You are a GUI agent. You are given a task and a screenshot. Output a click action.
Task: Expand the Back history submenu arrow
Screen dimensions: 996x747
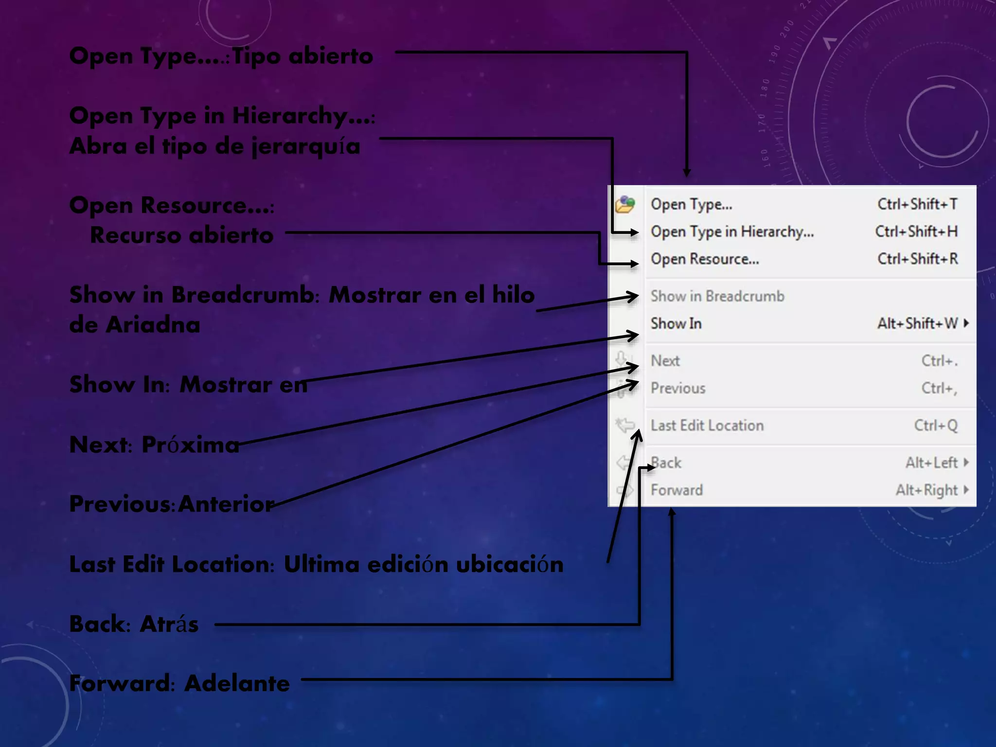tap(966, 462)
